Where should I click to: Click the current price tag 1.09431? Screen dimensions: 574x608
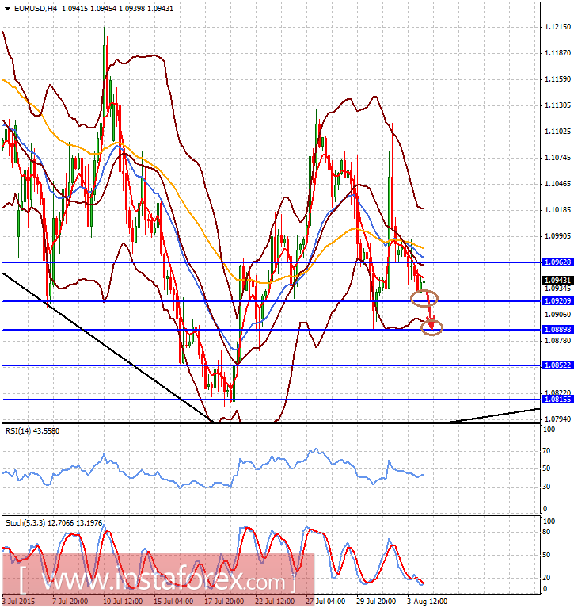click(x=557, y=280)
